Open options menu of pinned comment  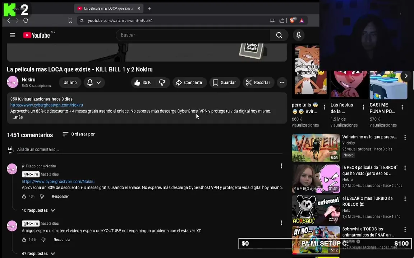click(281, 166)
